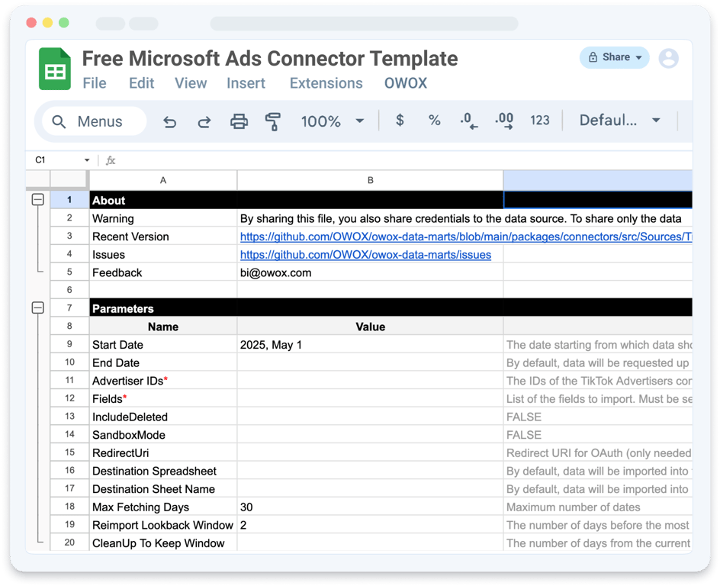
Task: Select the About header cell
Action: [x=163, y=200]
